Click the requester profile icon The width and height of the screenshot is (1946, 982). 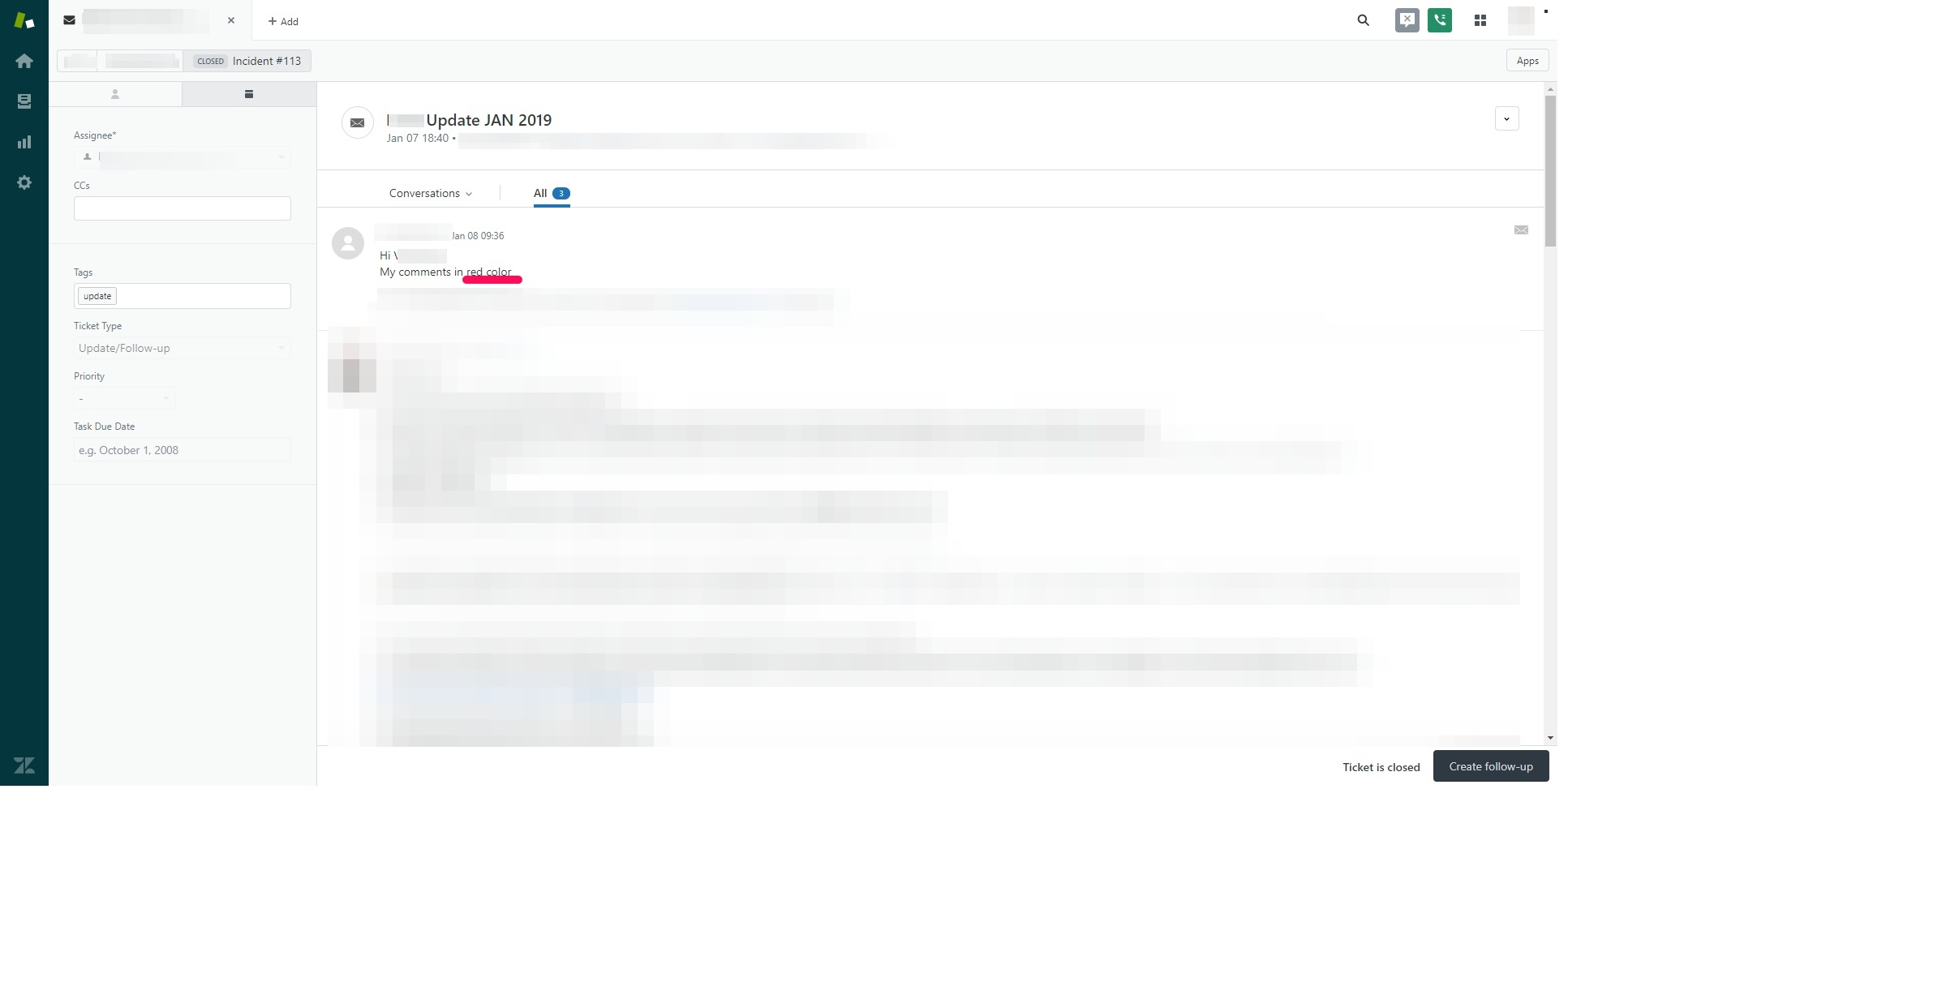[x=114, y=92]
